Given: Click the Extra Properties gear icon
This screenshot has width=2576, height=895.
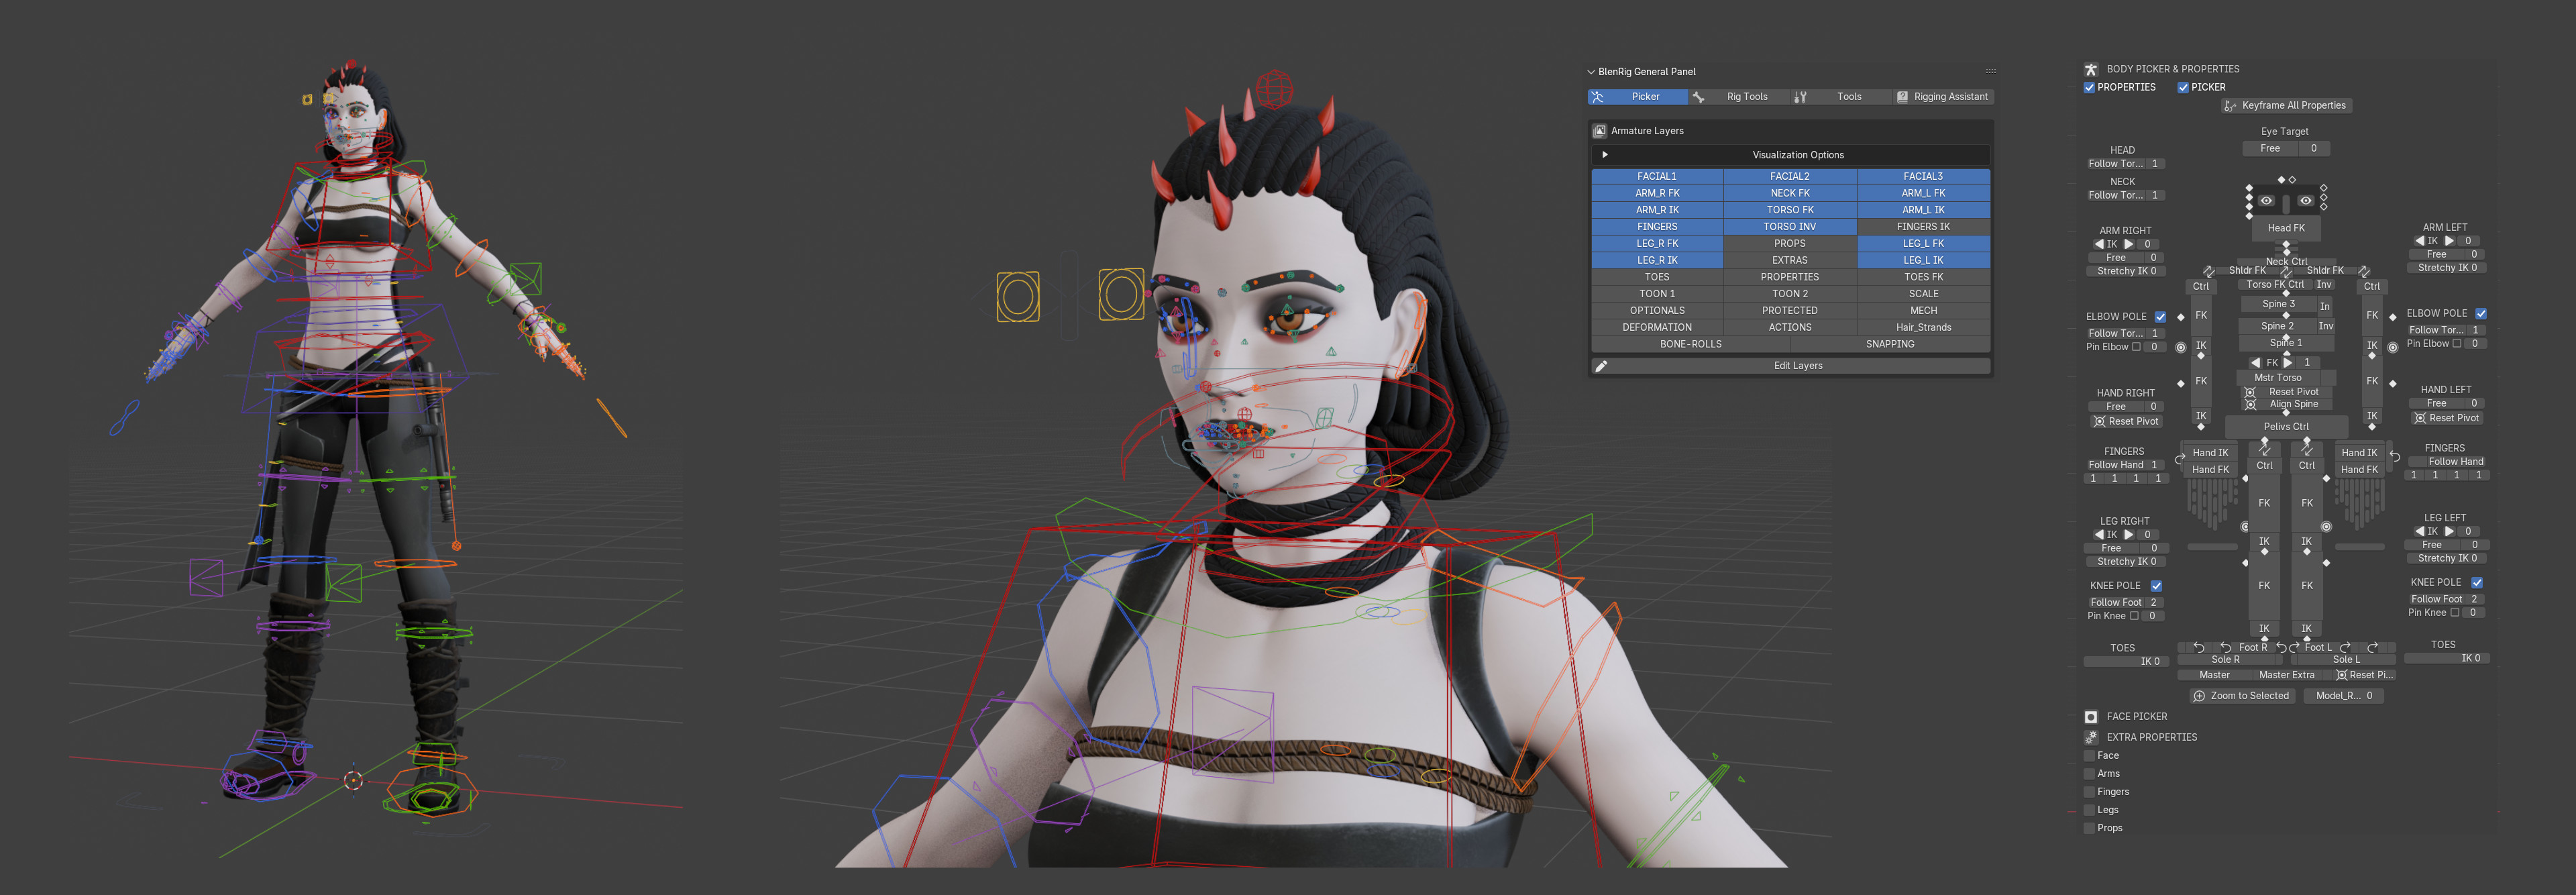Looking at the screenshot, I should point(2090,737).
